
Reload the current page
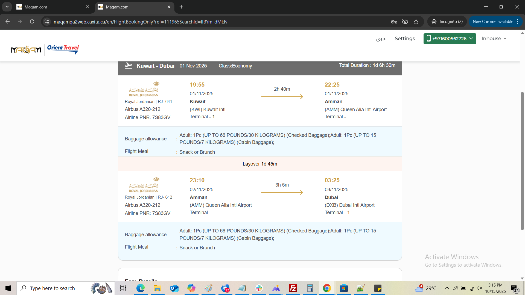click(32, 22)
